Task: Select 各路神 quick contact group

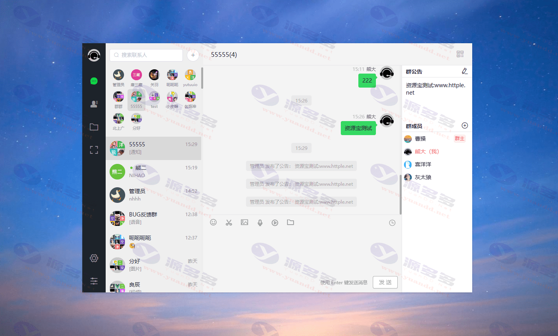Action: pos(190,100)
